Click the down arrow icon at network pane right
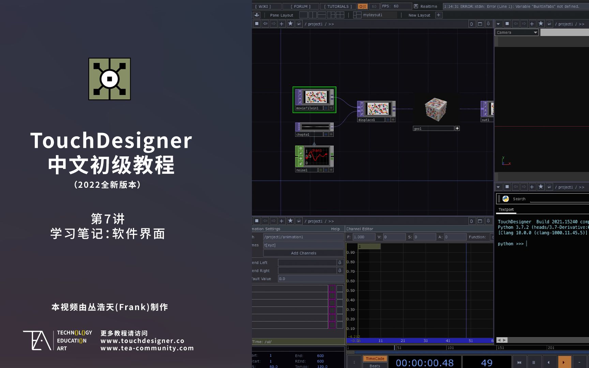The width and height of the screenshot is (589, 368). click(x=488, y=24)
